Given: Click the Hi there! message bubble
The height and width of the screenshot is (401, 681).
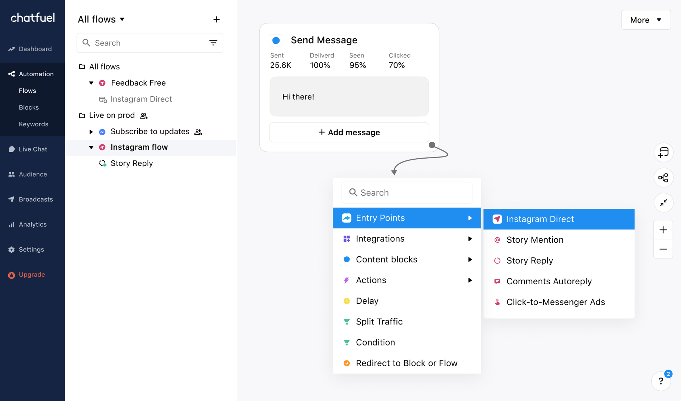Looking at the screenshot, I should click(x=349, y=97).
